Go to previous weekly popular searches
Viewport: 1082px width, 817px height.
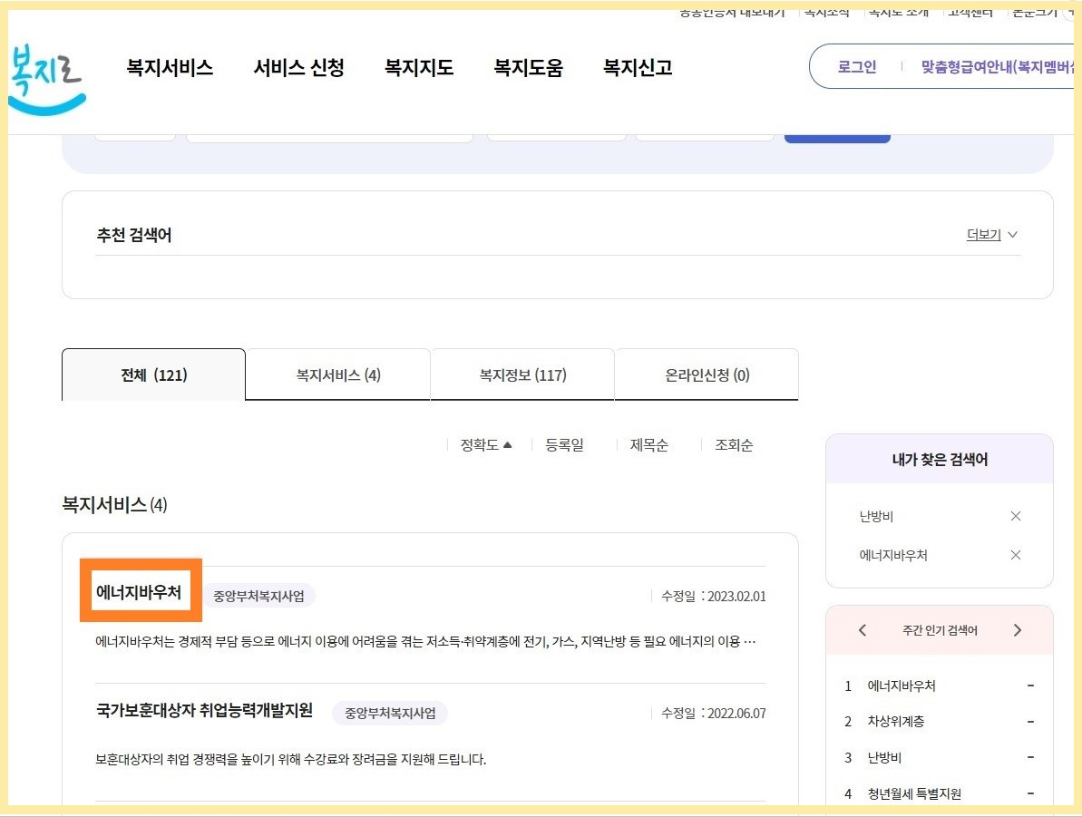pyautogui.click(x=862, y=629)
